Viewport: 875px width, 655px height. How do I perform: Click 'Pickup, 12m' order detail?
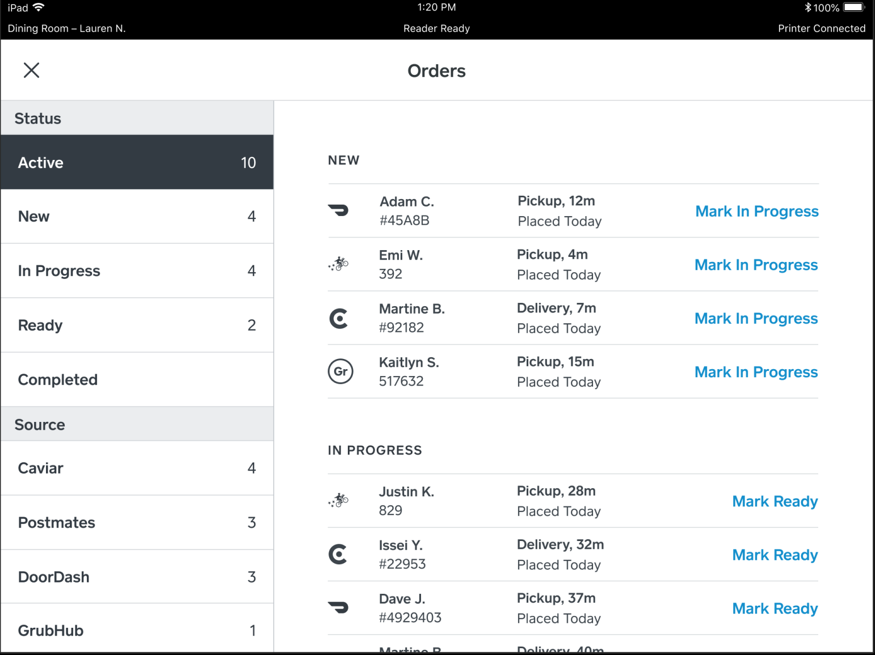(x=556, y=201)
